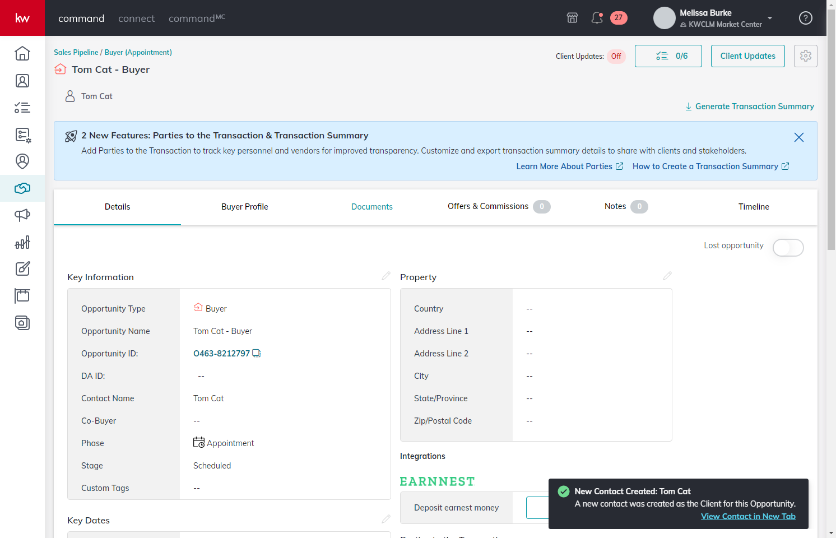Go to Sales Pipeline breadcrumb
Viewport: 836px width, 538px height.
pos(76,52)
